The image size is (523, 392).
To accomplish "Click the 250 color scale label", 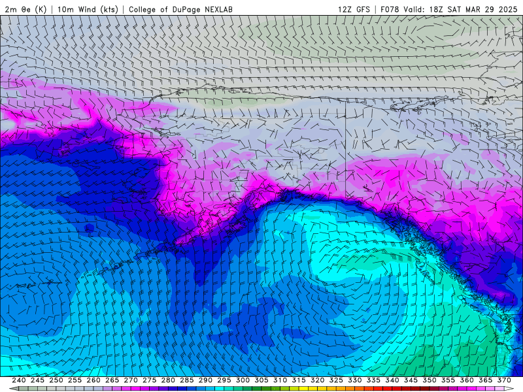I will (56, 380).
